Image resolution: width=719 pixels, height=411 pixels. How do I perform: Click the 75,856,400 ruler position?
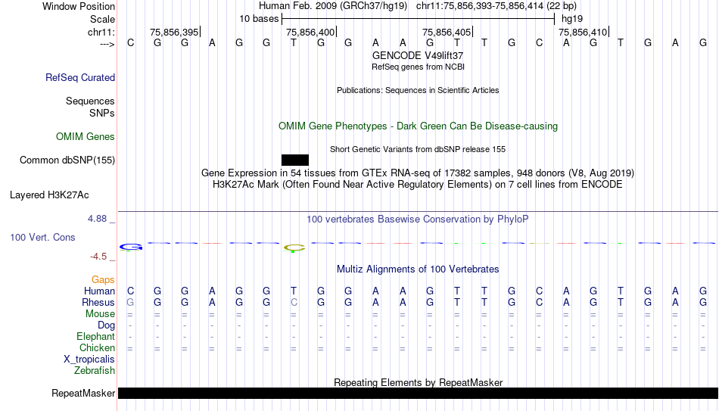(310, 32)
